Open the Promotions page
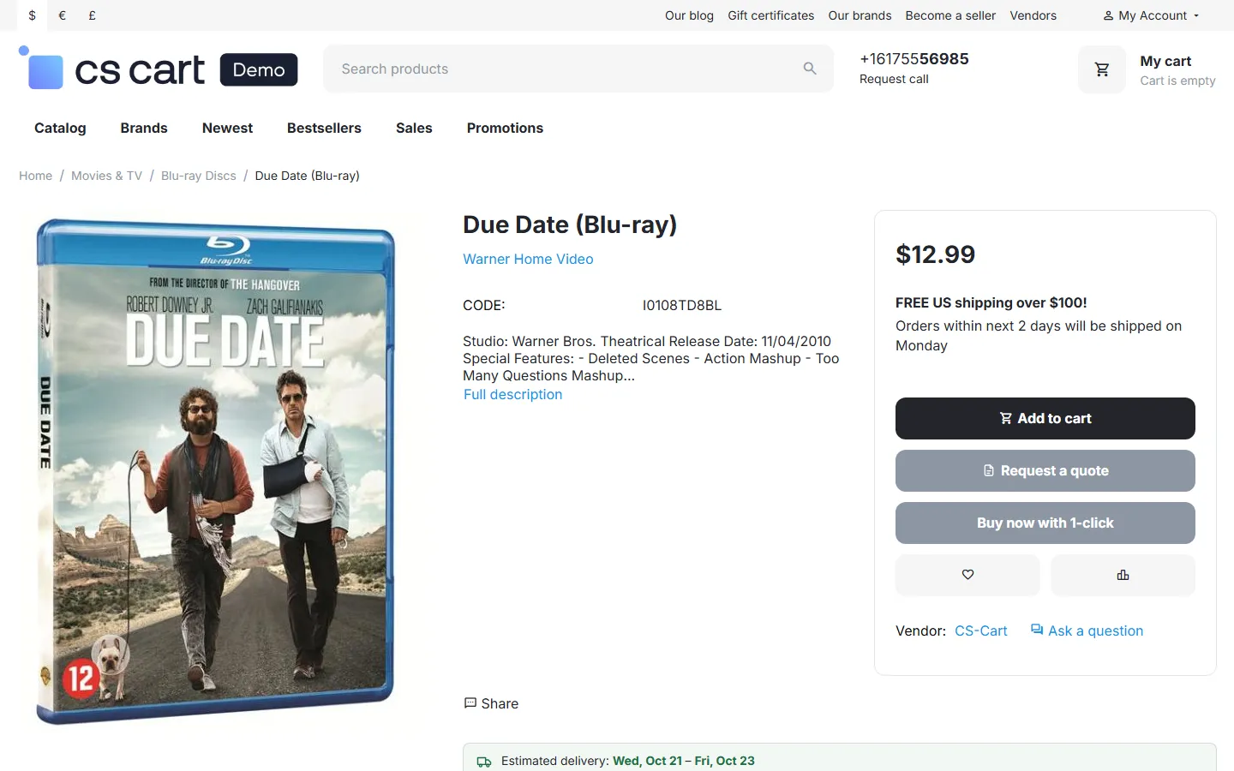 (505, 128)
